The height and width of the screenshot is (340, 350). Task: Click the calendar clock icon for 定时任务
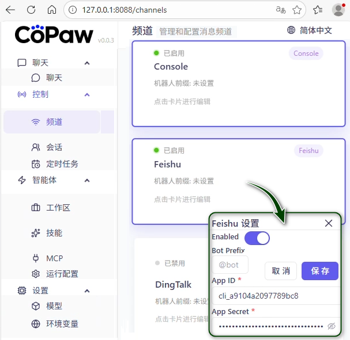36,164
